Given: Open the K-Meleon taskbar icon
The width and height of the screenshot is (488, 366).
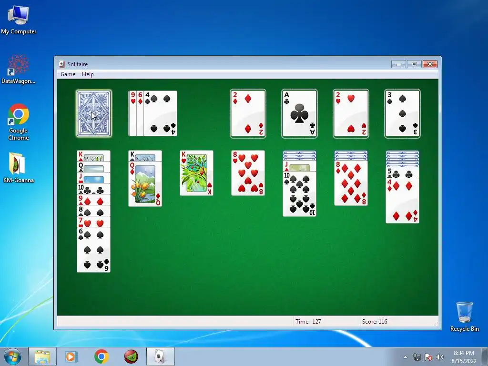Looking at the screenshot, I should 131,356.
